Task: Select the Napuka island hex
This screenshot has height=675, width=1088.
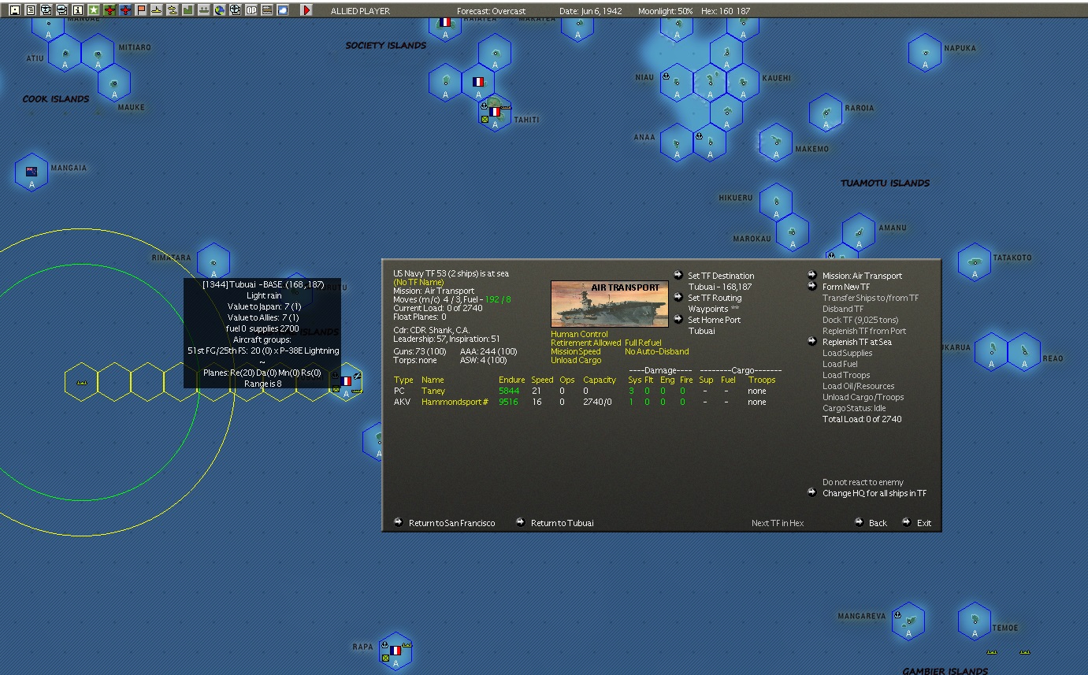Action: coord(925,54)
